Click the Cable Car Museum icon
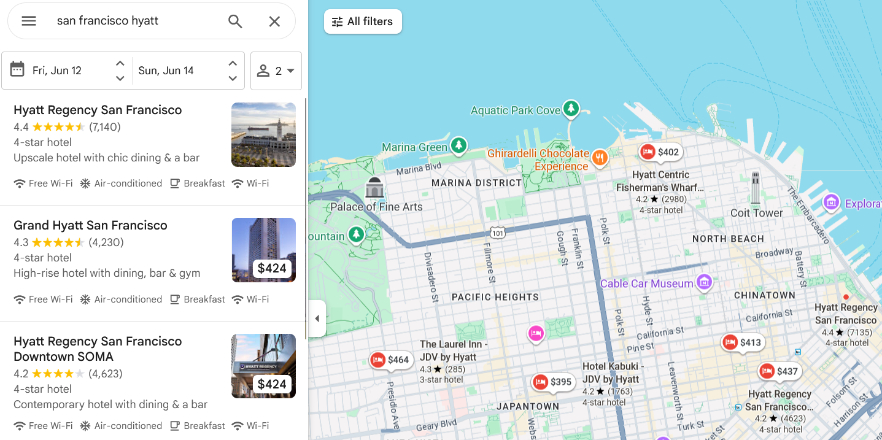 [705, 282]
